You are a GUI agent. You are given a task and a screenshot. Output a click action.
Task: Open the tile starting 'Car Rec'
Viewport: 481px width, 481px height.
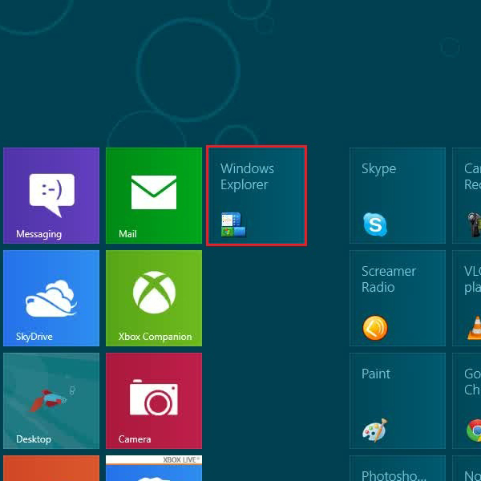coord(467,196)
